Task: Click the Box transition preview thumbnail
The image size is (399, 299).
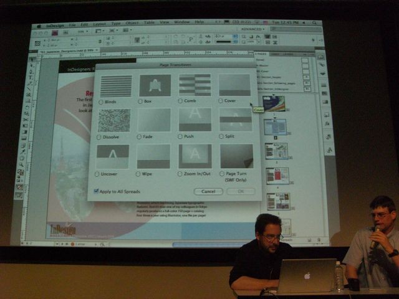Action: coord(155,85)
